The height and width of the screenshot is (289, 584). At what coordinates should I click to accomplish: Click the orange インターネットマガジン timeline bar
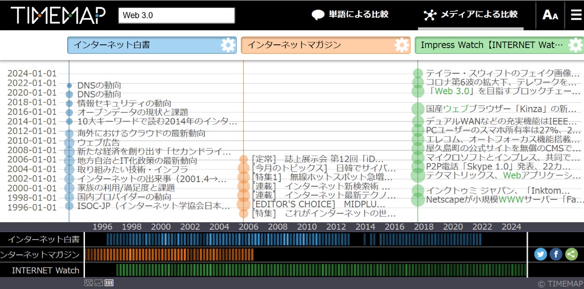169,255
